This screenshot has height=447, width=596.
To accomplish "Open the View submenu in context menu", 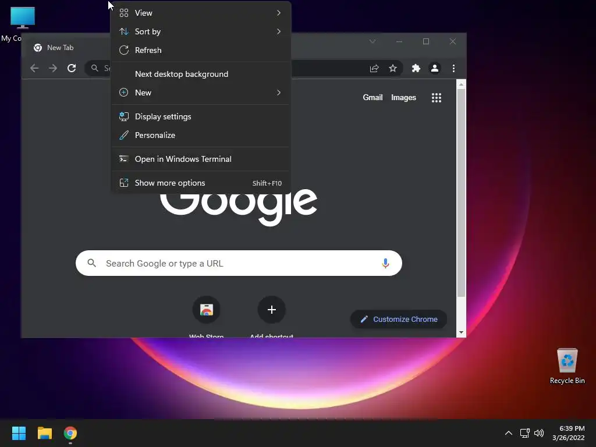I will (x=201, y=13).
